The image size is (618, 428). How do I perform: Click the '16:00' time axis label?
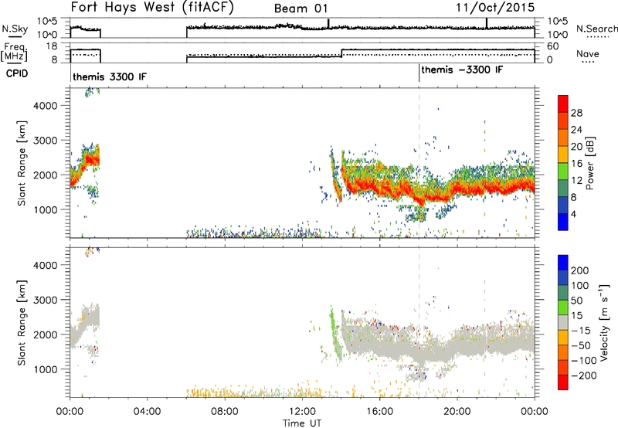[379, 412]
